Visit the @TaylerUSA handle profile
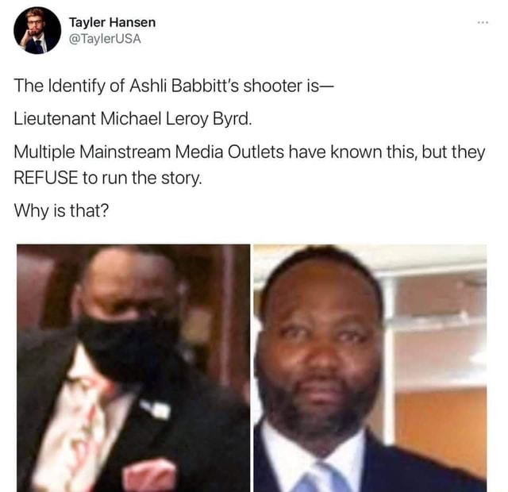Viewport: 508px width, 492px height. pyautogui.click(x=105, y=39)
